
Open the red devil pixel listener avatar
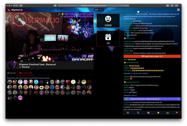(31, 92)
